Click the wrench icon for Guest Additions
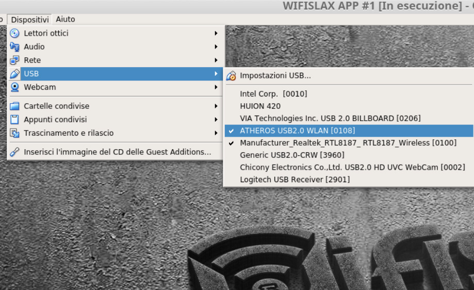Viewport: 474px width, 290px height. (14, 152)
